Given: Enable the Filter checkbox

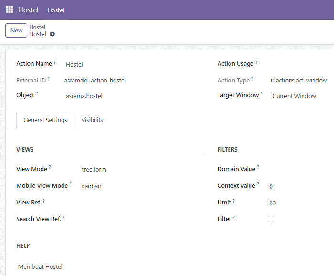Looking at the screenshot, I should 271,219.
